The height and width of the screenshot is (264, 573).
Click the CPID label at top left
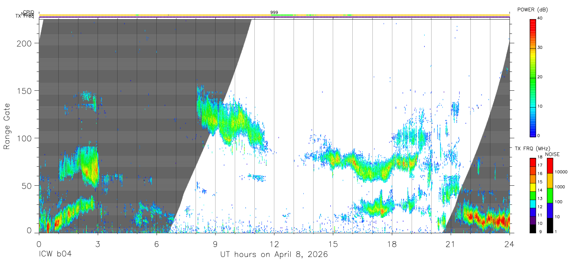pyautogui.click(x=28, y=12)
